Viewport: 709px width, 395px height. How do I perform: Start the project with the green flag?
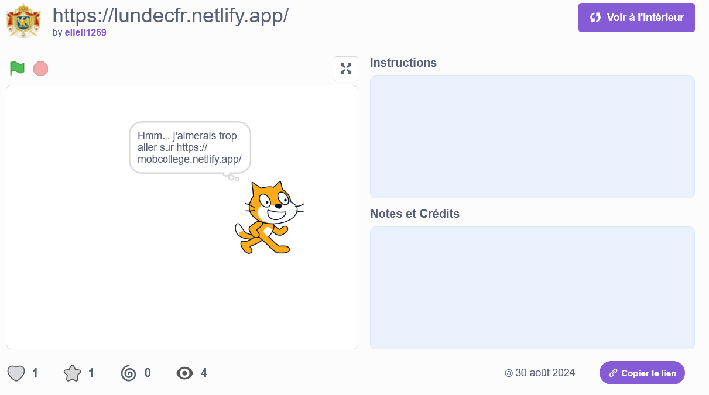17,68
